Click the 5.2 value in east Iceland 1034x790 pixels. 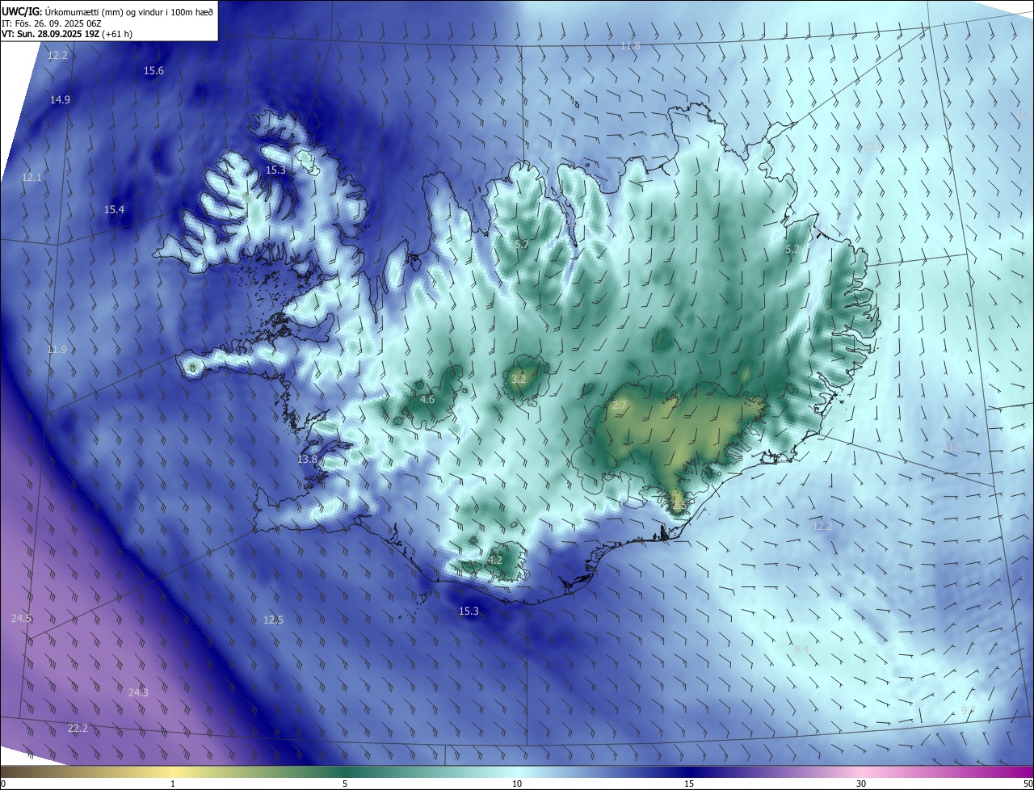(x=792, y=250)
